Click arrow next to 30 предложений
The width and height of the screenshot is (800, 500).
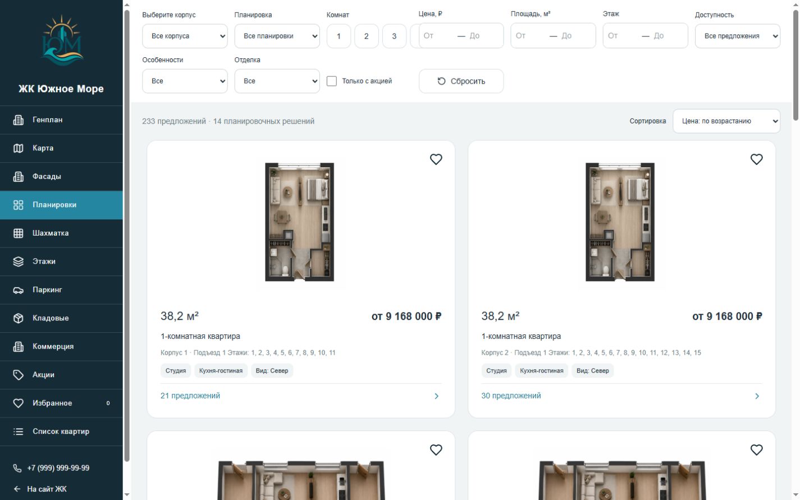(757, 396)
